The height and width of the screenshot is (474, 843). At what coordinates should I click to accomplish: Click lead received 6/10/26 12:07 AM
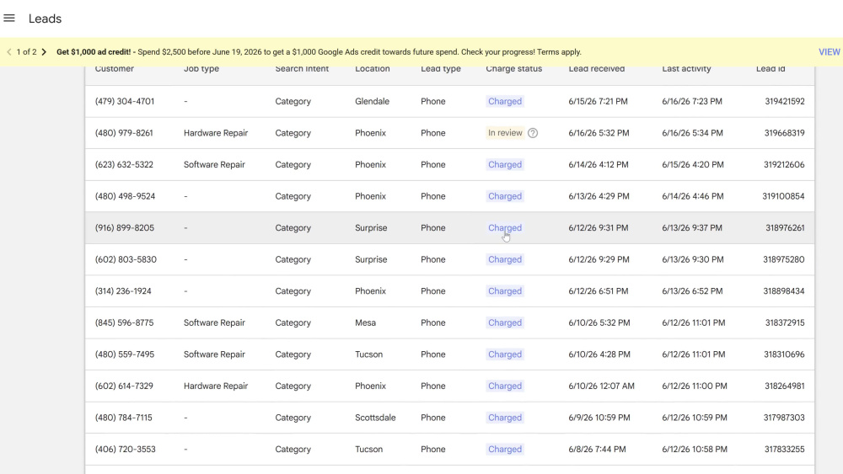click(x=602, y=386)
